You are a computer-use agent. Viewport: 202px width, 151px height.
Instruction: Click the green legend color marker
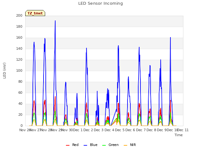pyautogui.click(x=104, y=145)
